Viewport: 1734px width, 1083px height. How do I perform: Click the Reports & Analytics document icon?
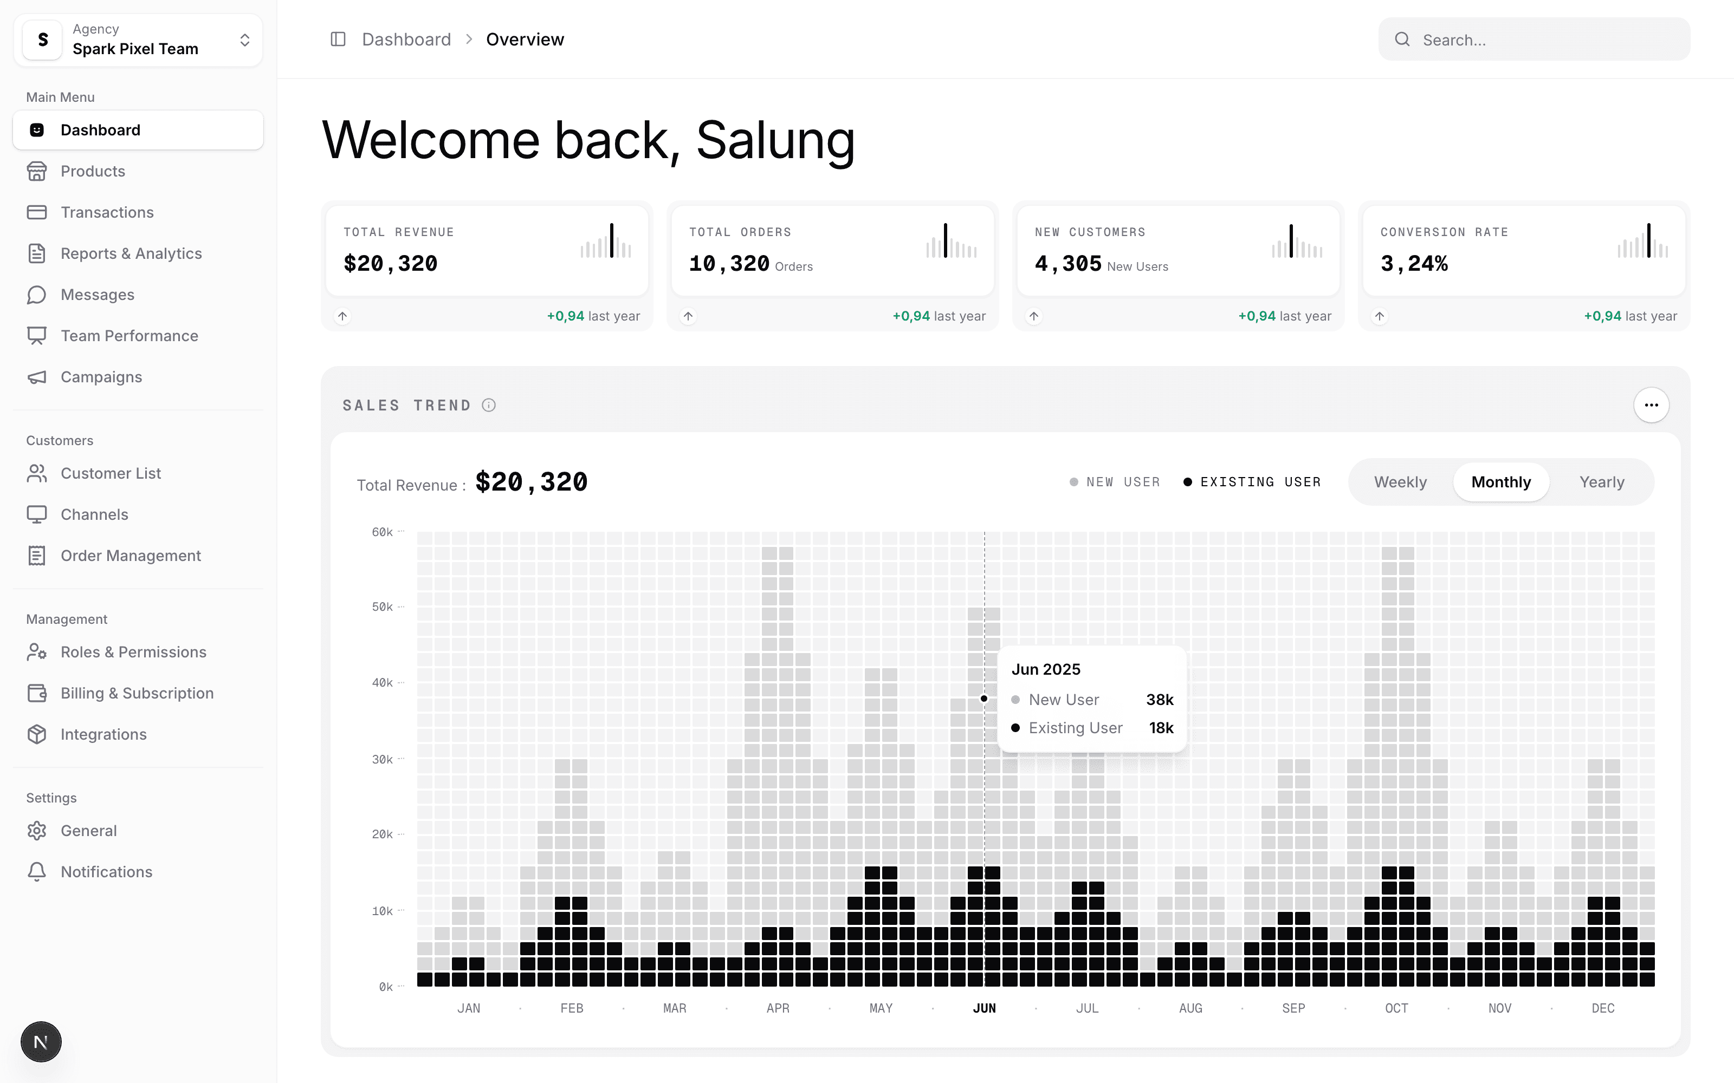pyautogui.click(x=36, y=253)
